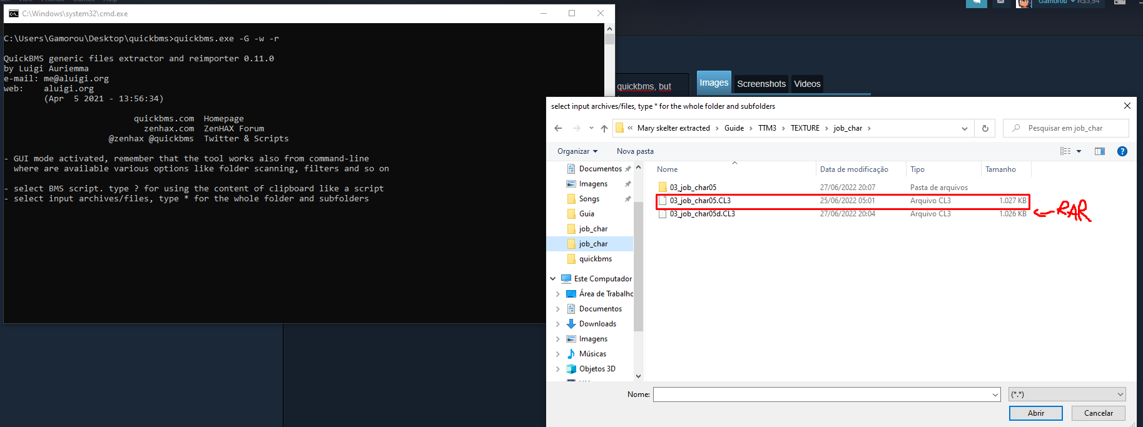Create new folder with Nova pasta
Screen dimensions: 1143x427
pos(635,151)
